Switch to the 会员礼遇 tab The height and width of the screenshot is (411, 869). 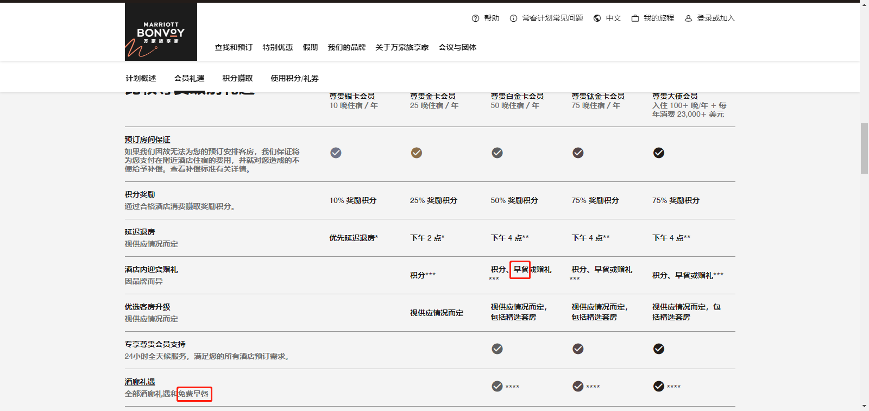190,79
